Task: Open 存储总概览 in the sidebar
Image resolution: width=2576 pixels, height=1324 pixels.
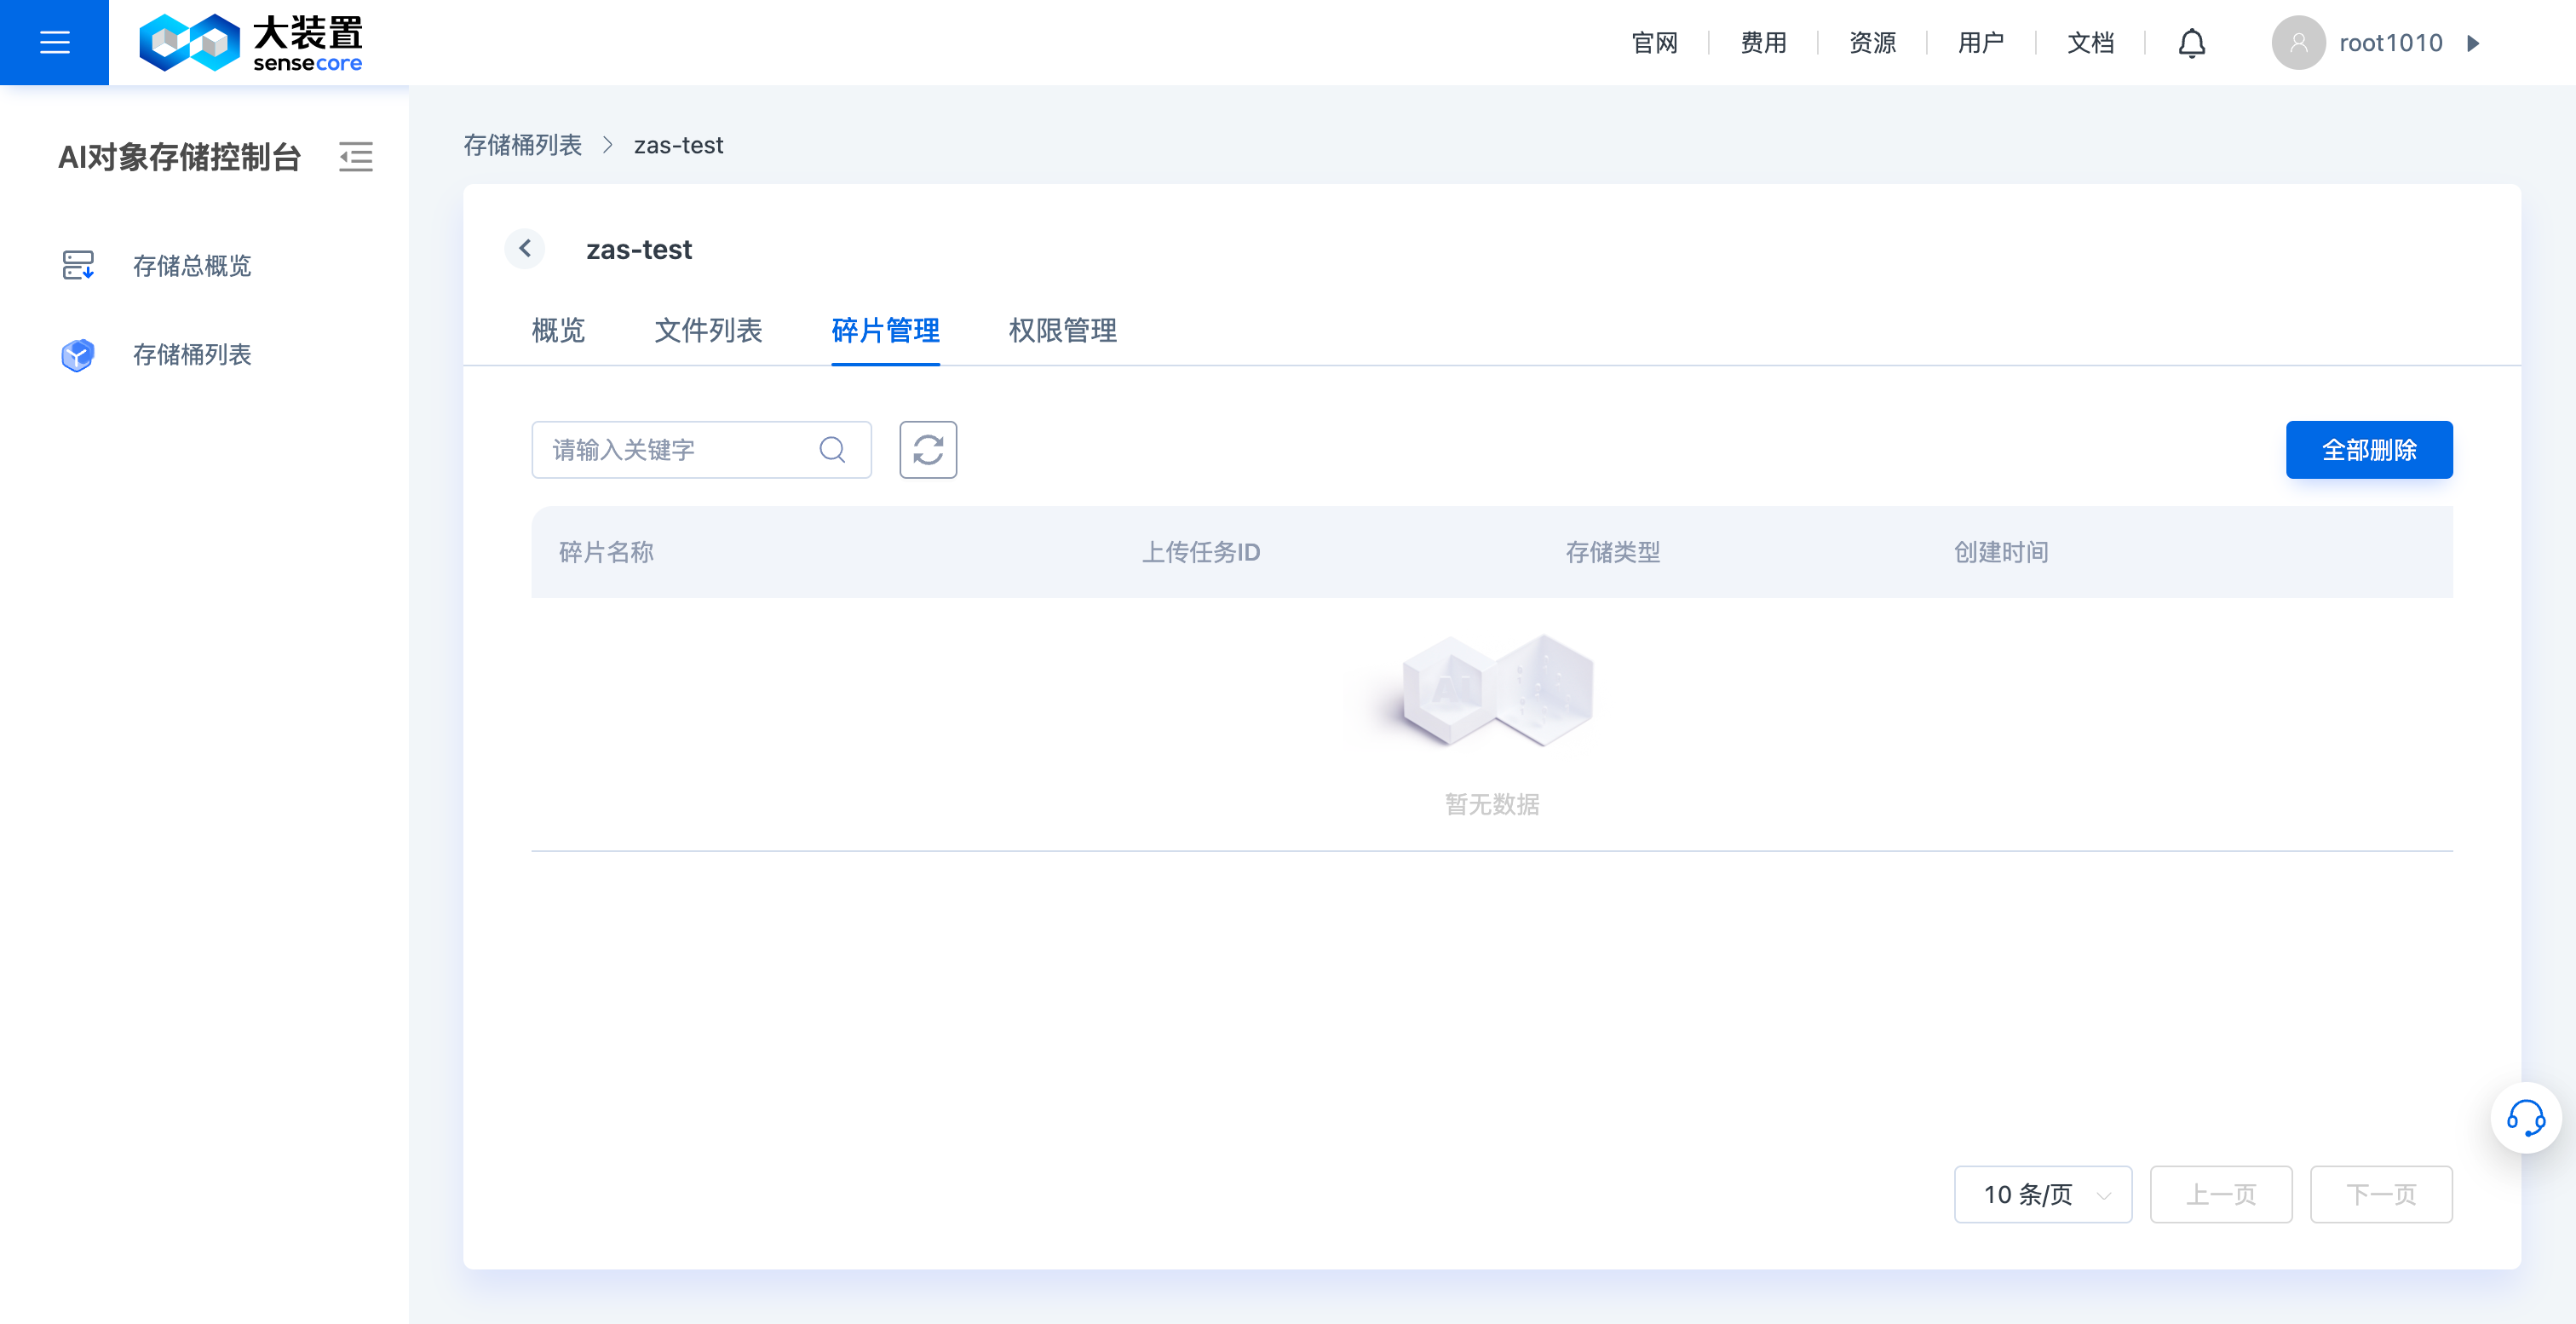Action: tap(194, 266)
